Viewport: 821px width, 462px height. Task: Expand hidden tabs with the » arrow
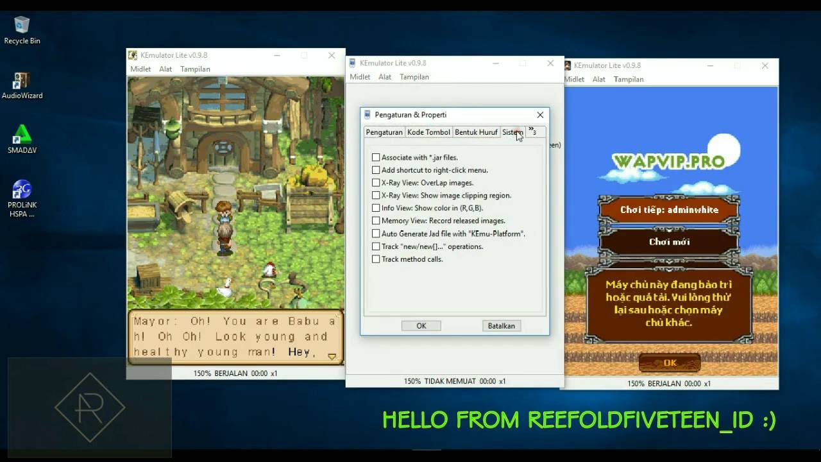[x=532, y=132]
